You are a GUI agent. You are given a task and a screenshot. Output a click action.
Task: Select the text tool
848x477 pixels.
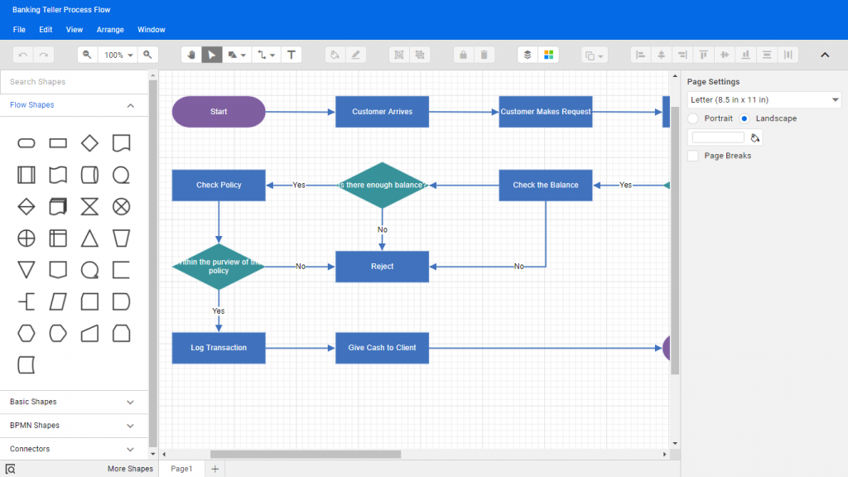(x=291, y=55)
